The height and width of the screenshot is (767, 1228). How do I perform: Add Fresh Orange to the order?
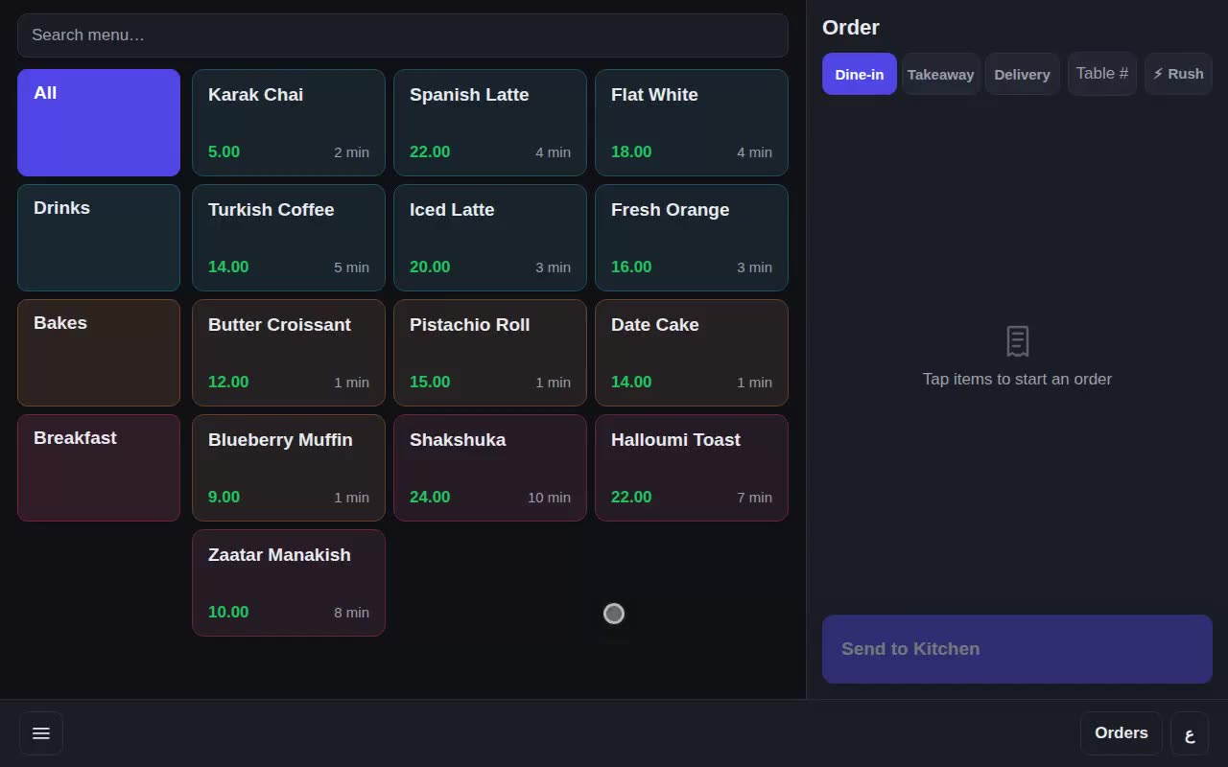point(692,238)
